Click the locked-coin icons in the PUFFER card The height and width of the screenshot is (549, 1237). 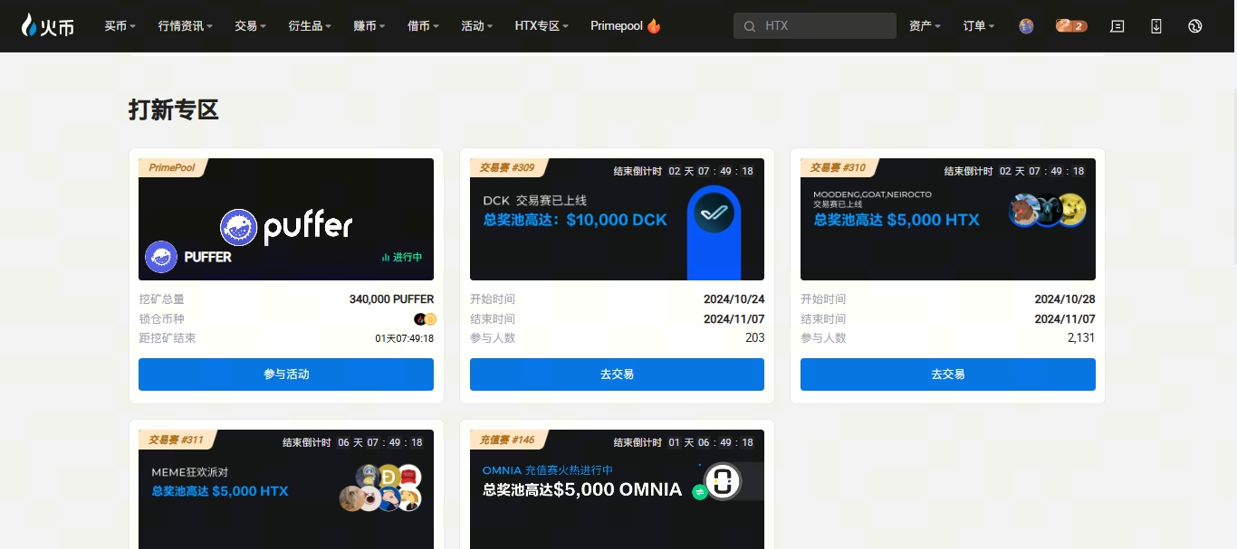[x=426, y=319]
